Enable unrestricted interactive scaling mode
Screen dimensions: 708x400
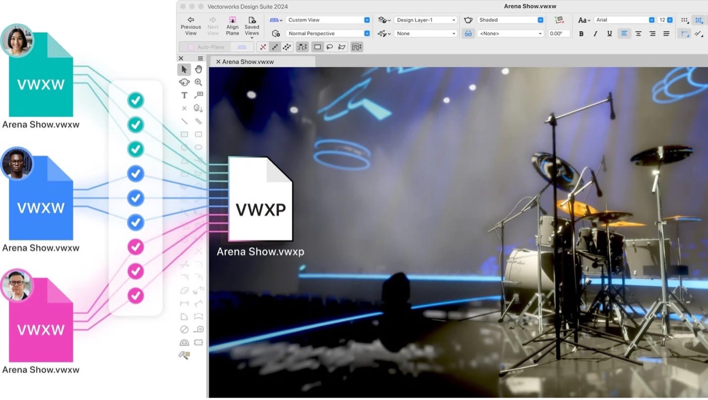click(x=287, y=47)
